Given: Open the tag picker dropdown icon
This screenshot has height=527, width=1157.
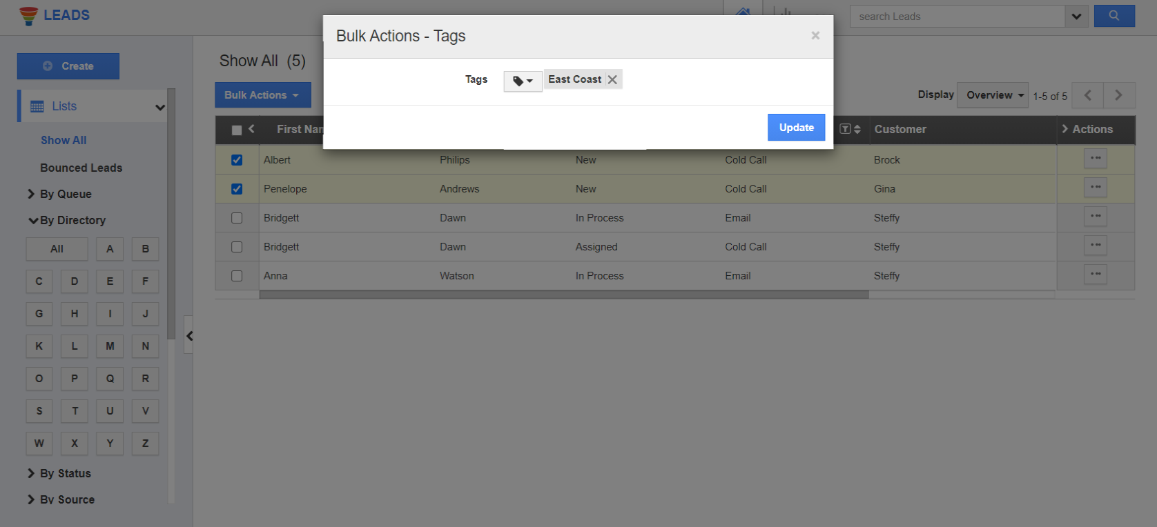Looking at the screenshot, I should pos(523,81).
